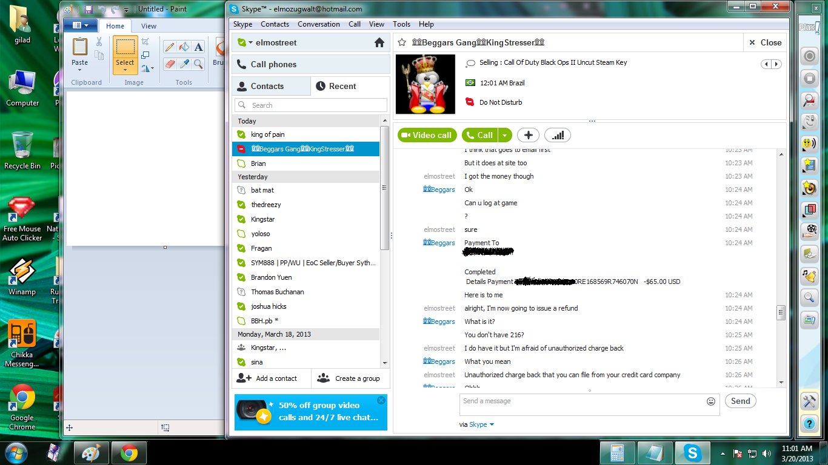Viewport: 828px width, 465px height.
Task: Open the Skype menu
Action: 242,24
